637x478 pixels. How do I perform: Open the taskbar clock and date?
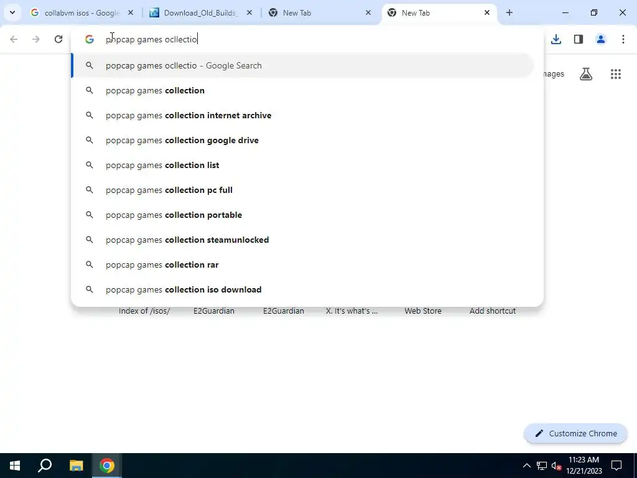click(584, 466)
